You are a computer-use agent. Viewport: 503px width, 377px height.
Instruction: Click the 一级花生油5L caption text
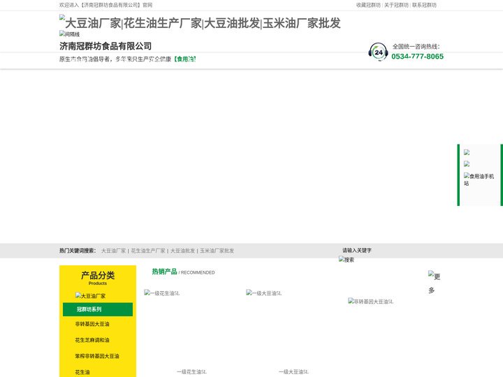tap(191, 372)
